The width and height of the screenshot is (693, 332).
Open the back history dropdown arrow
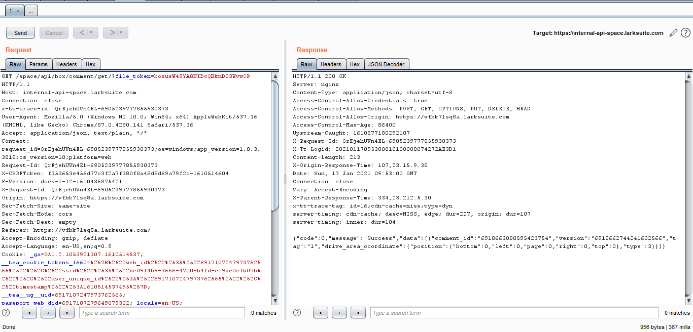pyautogui.click(x=91, y=33)
